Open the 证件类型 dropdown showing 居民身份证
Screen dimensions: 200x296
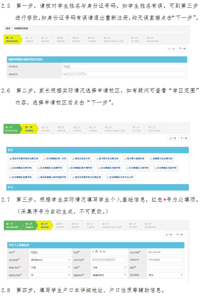[x=50, y=260]
